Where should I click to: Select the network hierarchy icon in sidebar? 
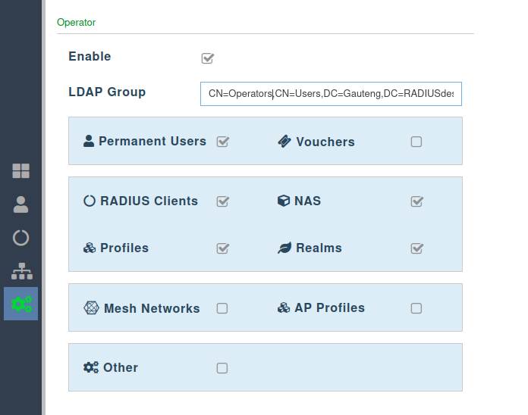click(20, 270)
